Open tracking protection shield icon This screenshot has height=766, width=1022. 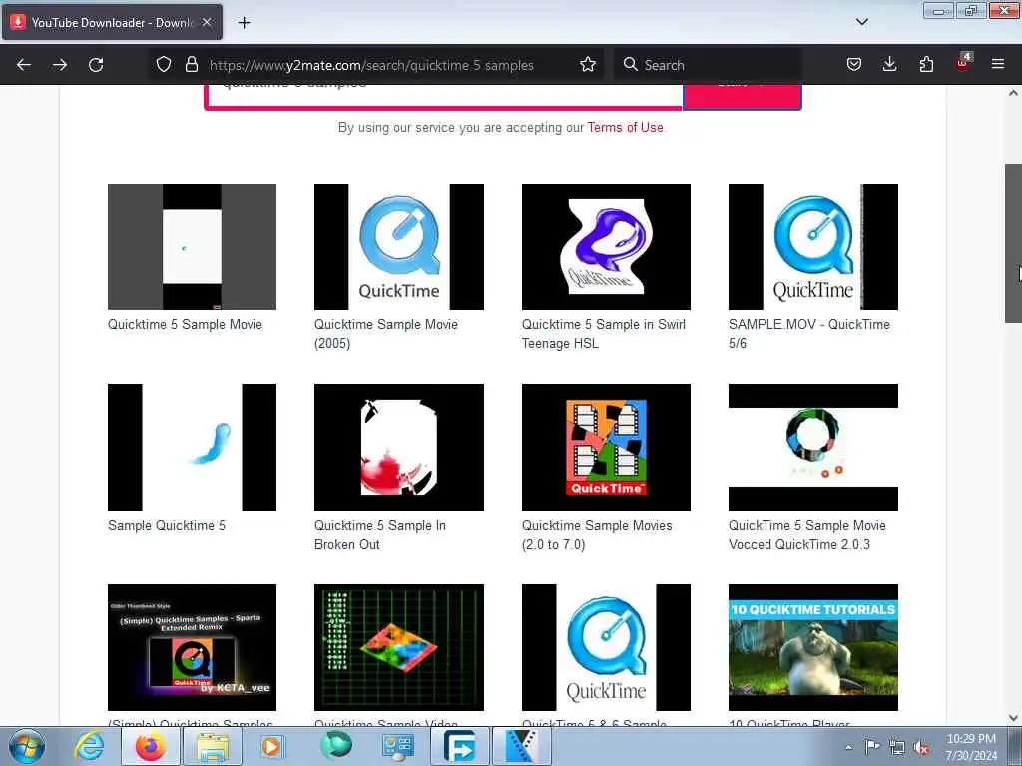tap(164, 65)
